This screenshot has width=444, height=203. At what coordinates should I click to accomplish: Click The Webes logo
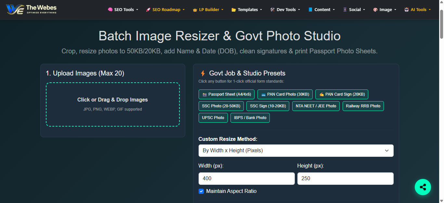pos(31,9)
